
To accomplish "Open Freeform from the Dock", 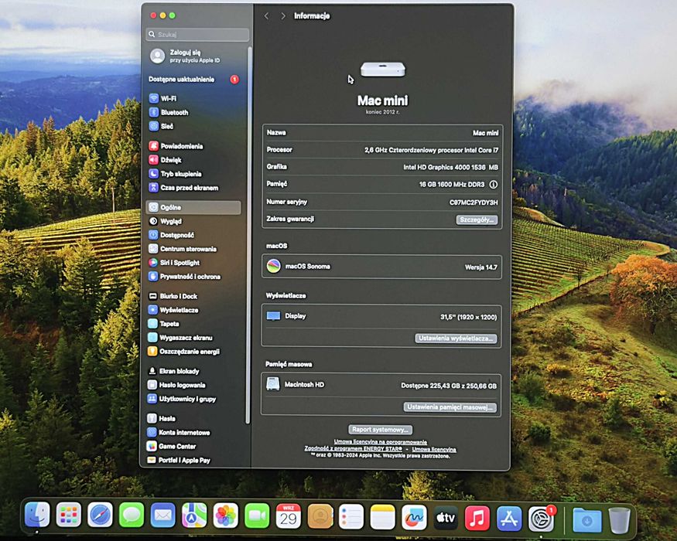I will pyautogui.click(x=414, y=517).
